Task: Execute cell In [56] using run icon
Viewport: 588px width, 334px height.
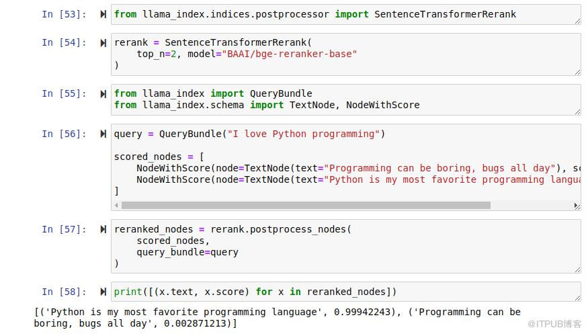Action: click(103, 134)
